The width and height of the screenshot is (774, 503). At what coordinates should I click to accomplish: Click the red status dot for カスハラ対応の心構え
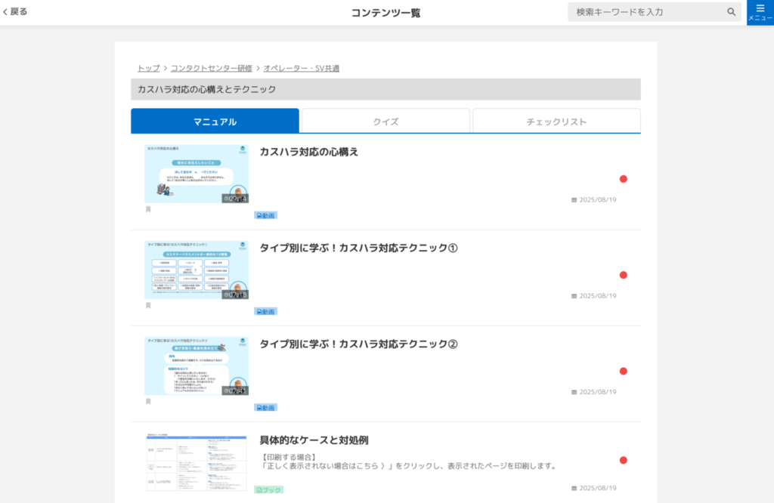click(624, 179)
